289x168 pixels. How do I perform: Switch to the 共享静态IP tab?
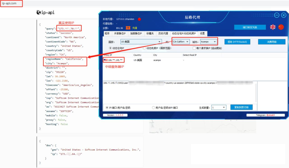click(120, 33)
